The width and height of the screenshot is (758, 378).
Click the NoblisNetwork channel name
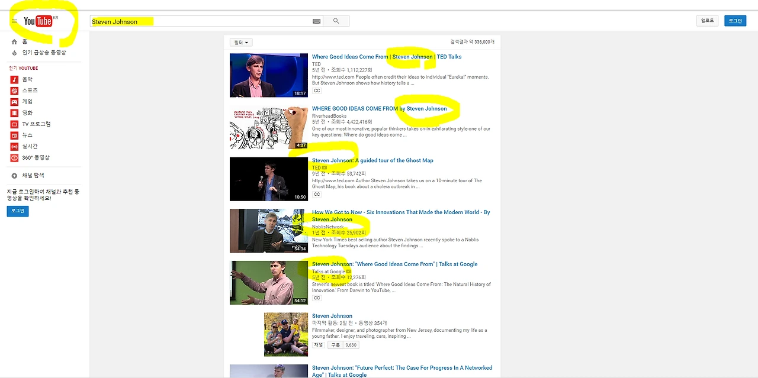click(328, 227)
